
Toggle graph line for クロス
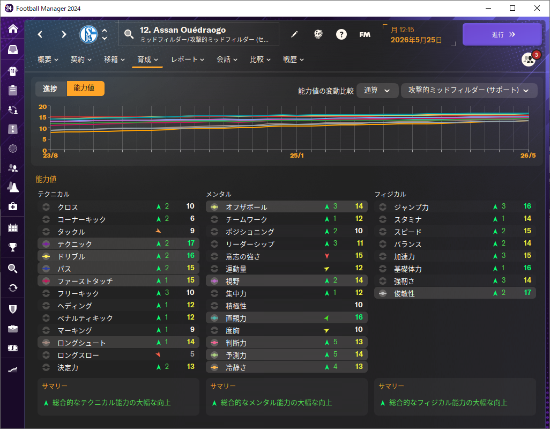[x=46, y=207]
